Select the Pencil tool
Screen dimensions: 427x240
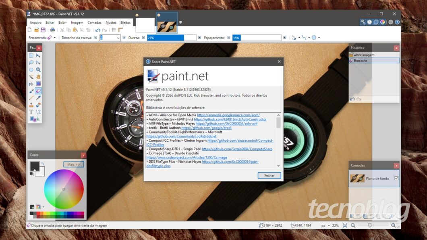click(31, 98)
